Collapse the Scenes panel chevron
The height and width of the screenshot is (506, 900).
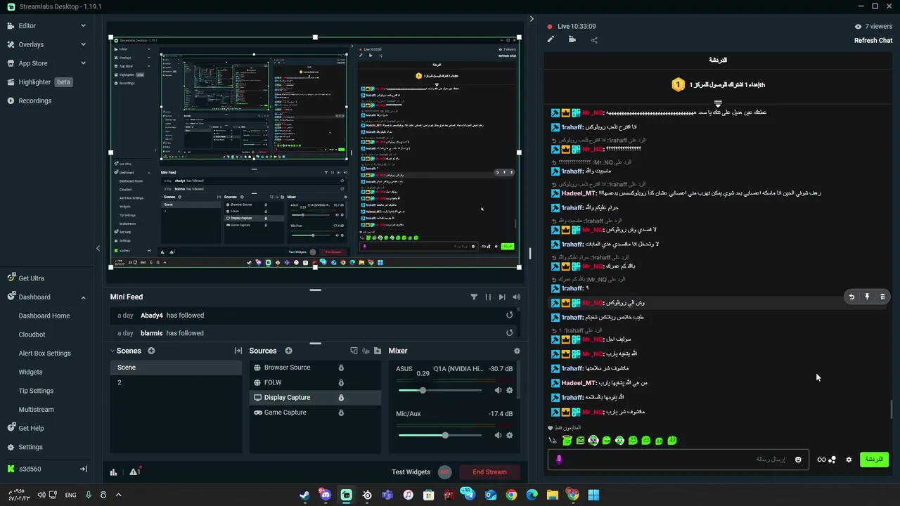(112, 351)
